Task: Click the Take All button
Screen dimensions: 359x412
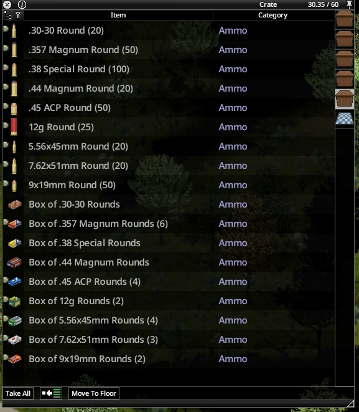Action: coord(18,393)
